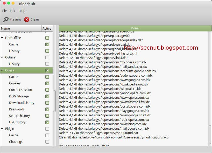Screen dimensions: 212x153
Task: Click the Active column header
Action: point(47,29)
